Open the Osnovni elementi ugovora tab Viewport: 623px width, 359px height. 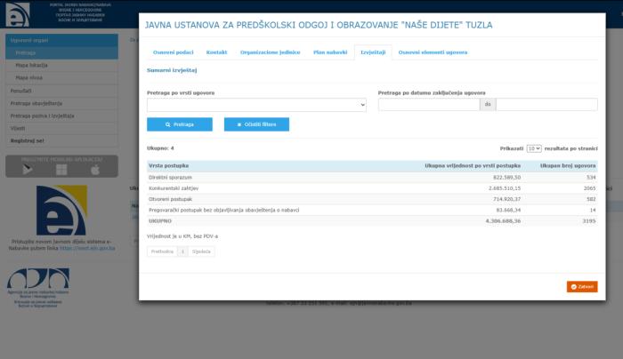point(433,52)
